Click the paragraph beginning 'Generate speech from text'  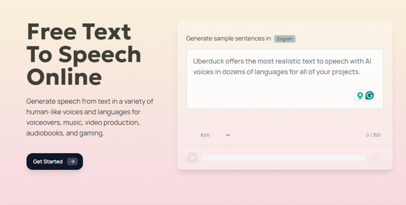(90, 117)
